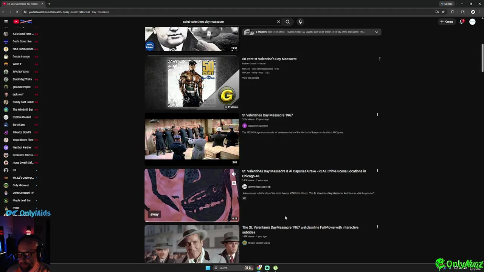Screen dimensions: 484x272
Task: Toggle mute icon on the preview thumbnail
Action: coord(234,174)
